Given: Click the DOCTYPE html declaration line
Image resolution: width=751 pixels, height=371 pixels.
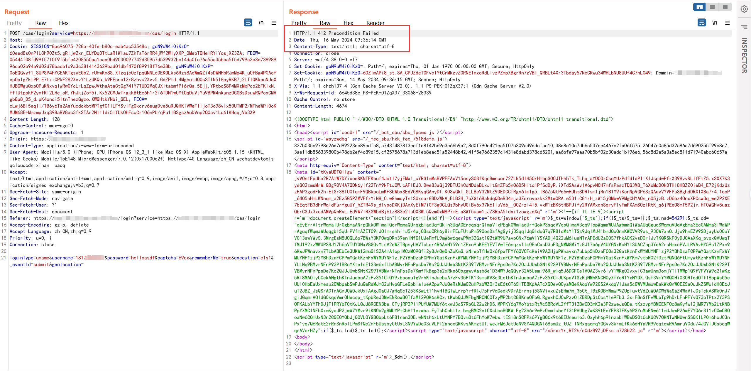Looking at the screenshot, I should [x=454, y=119].
